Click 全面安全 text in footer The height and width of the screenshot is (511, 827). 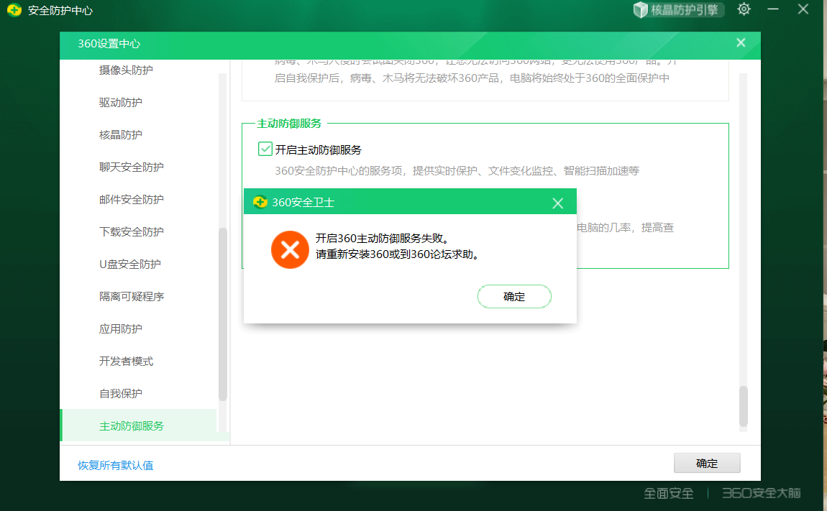668,494
